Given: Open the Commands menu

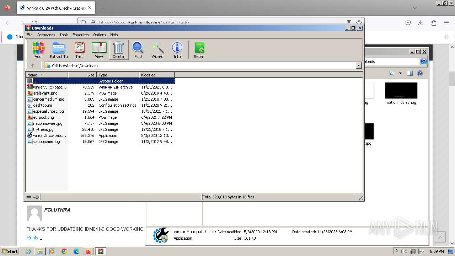Looking at the screenshot, I should (46, 35).
